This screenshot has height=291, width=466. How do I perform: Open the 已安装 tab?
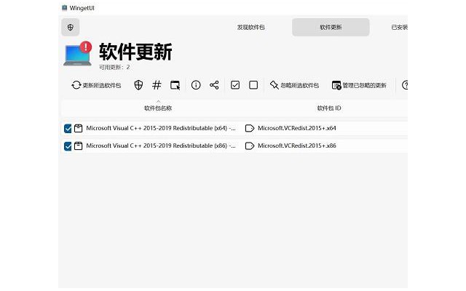[399, 28]
